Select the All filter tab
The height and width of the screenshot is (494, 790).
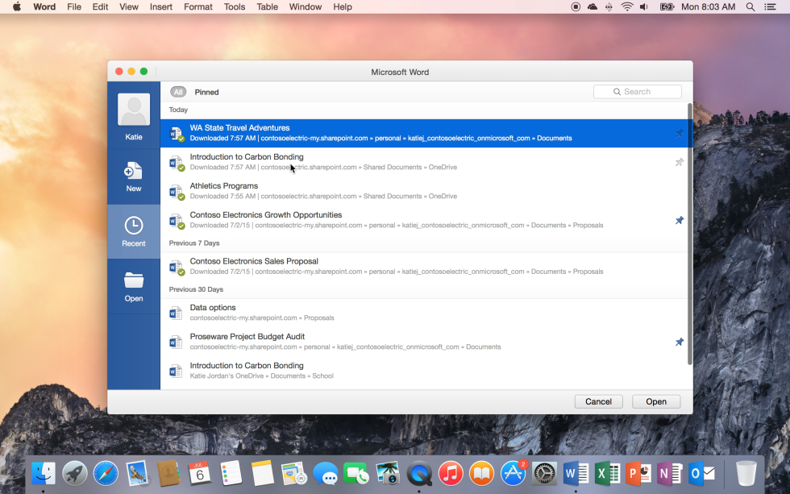177,92
